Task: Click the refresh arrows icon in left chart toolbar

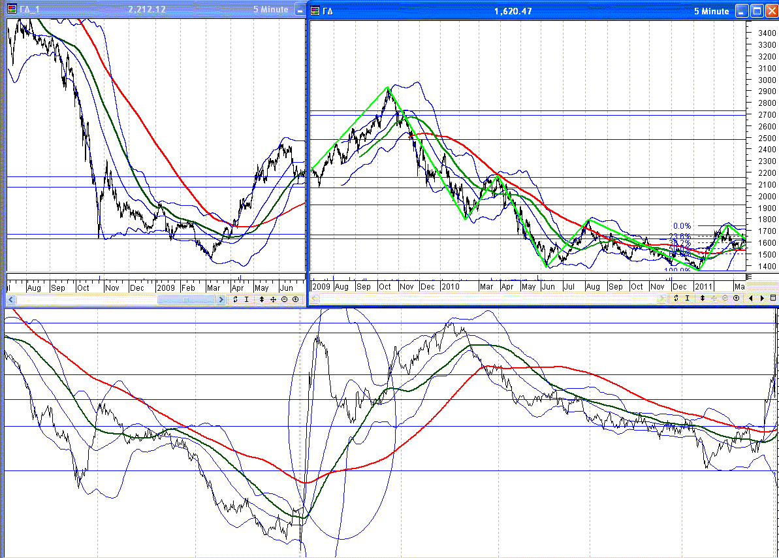Action: coord(236,299)
